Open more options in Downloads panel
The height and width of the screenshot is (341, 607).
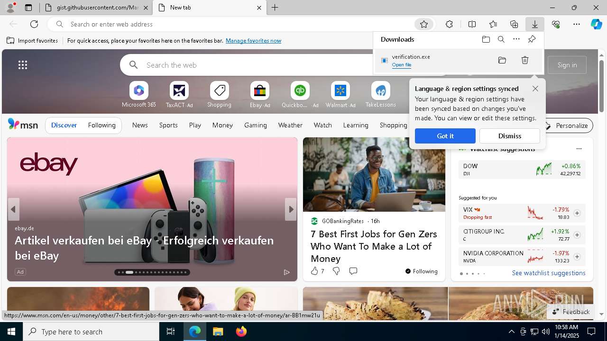(x=516, y=39)
